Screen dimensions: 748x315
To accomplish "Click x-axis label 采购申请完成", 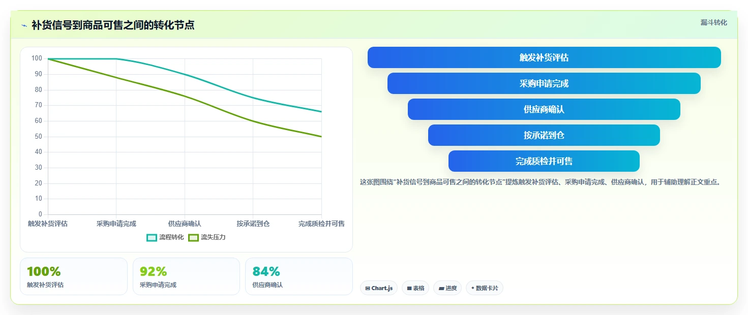I will (116, 224).
